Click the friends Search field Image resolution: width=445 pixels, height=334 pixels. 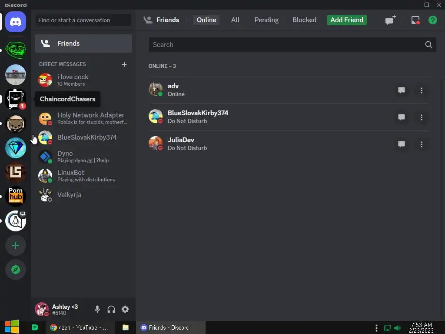[292, 45]
